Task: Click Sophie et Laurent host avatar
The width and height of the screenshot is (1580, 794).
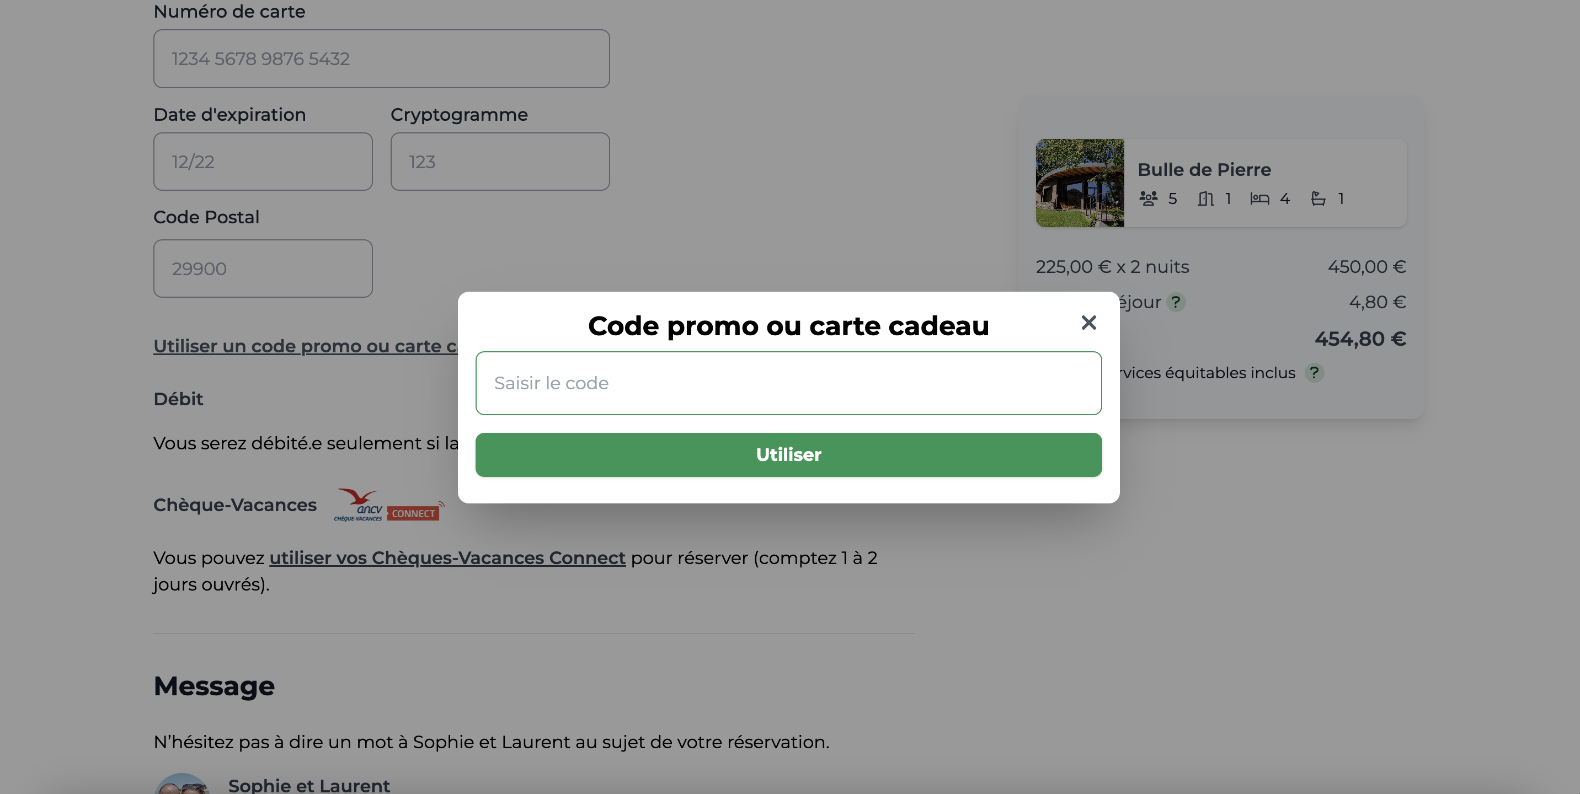Action: [x=182, y=784]
